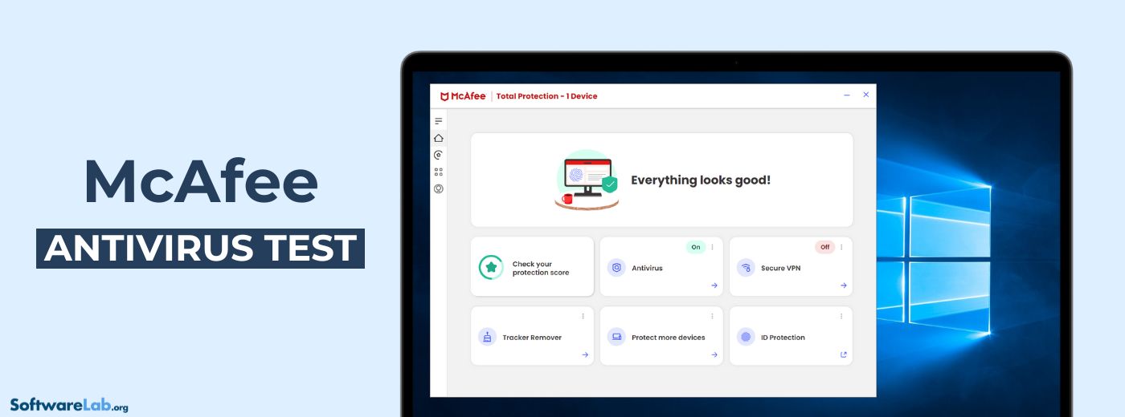Click the SoftwareLab.org logo
This screenshot has width=1125, height=417.
(69, 405)
